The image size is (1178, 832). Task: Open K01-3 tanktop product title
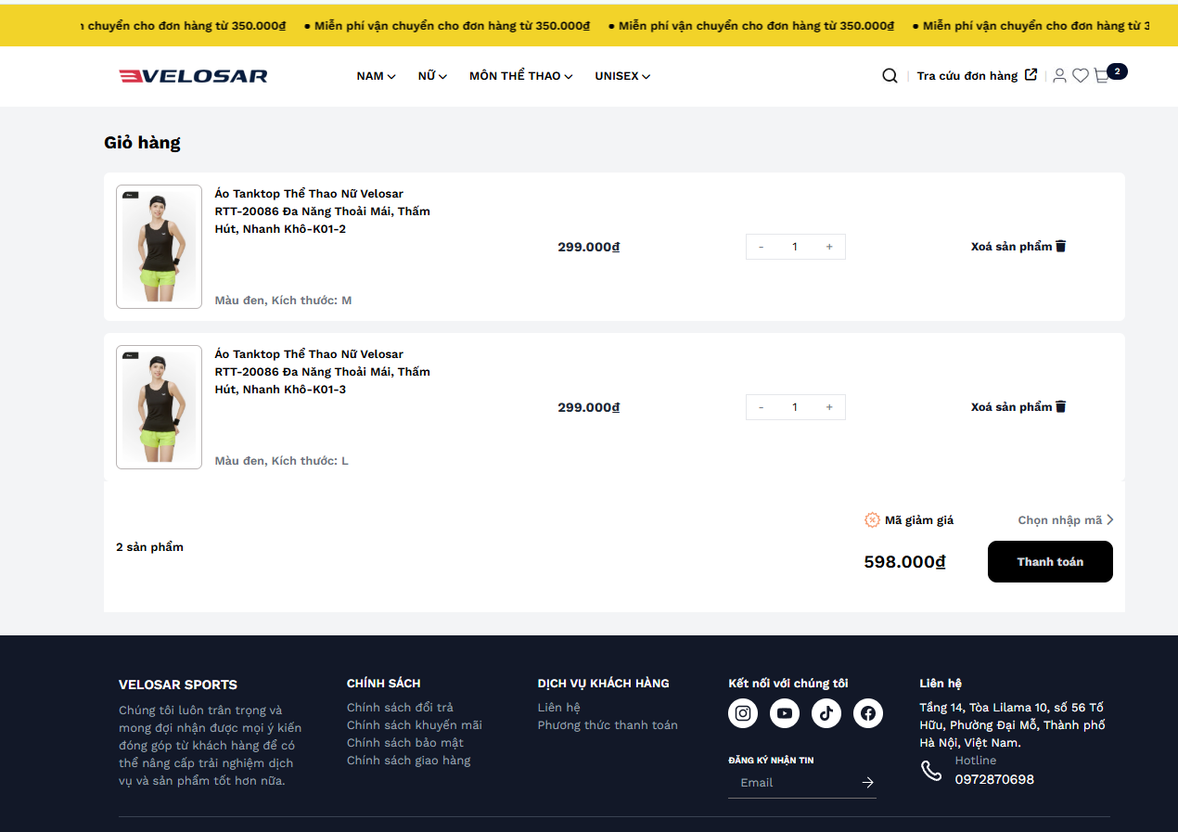pos(323,372)
